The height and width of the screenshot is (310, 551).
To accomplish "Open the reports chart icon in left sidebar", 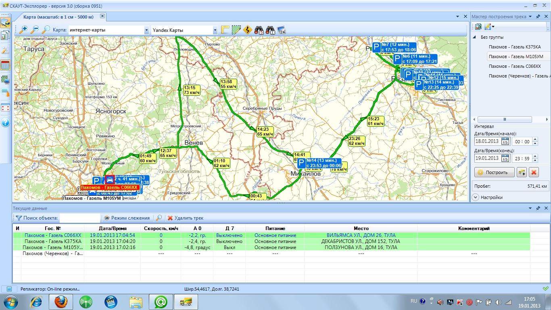I will [x=5, y=36].
